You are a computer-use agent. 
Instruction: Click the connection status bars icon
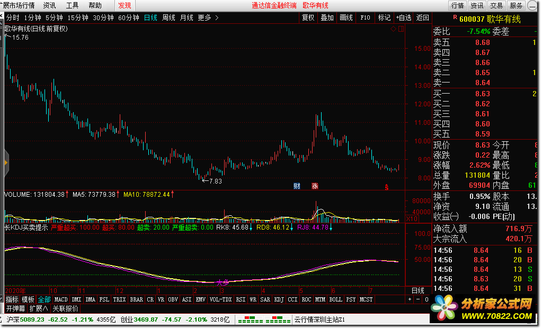point(264,319)
